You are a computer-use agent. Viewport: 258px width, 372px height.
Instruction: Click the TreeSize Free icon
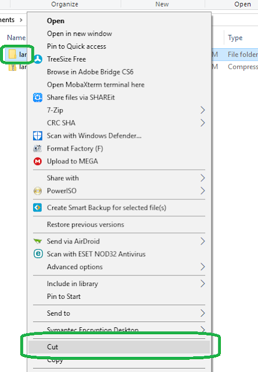coord(38,59)
